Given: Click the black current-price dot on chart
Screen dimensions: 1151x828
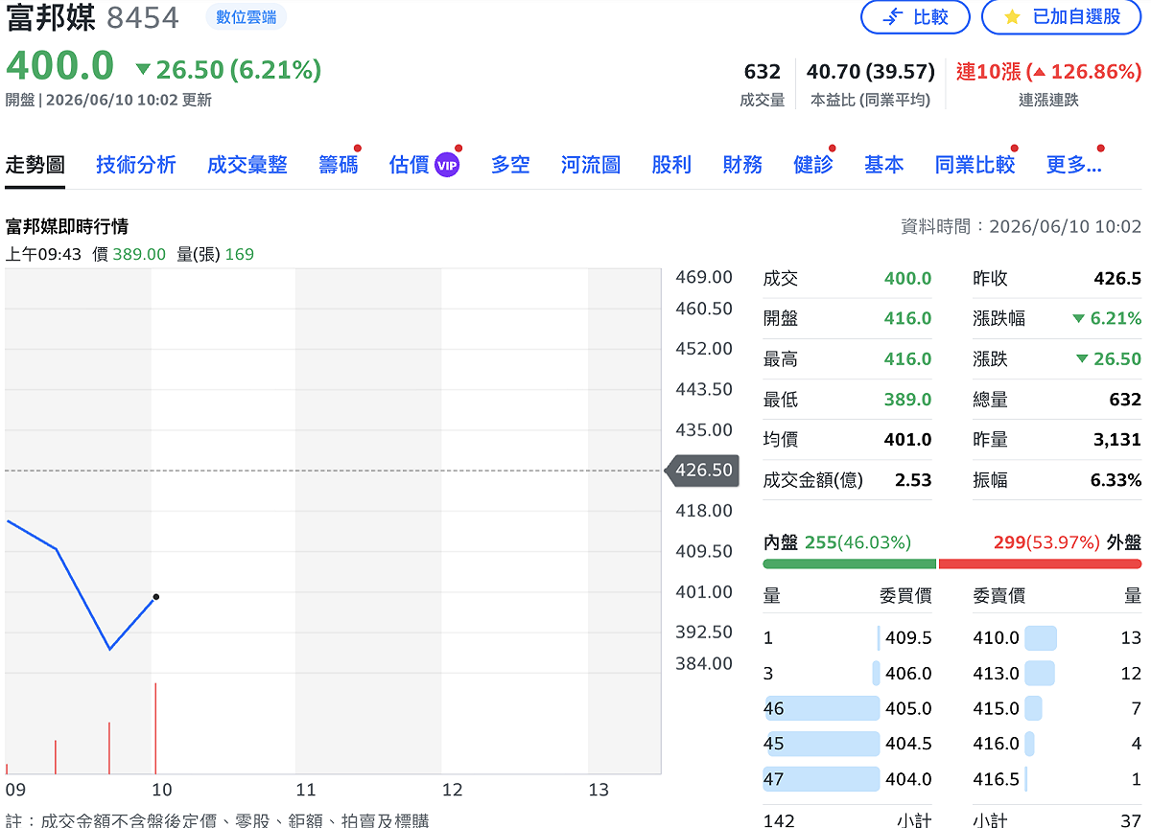Looking at the screenshot, I should 156,597.
